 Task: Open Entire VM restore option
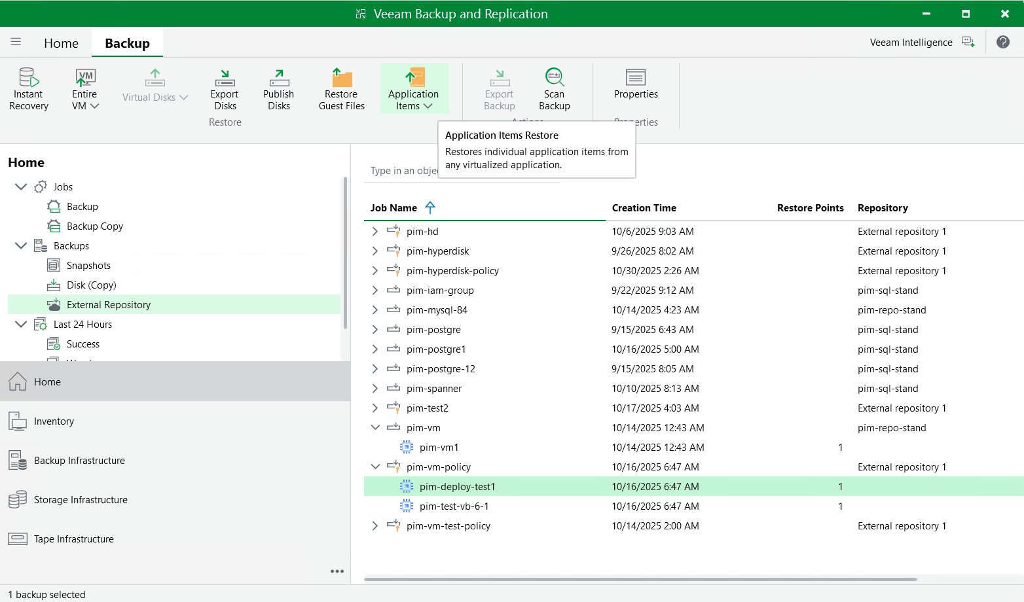[85, 89]
